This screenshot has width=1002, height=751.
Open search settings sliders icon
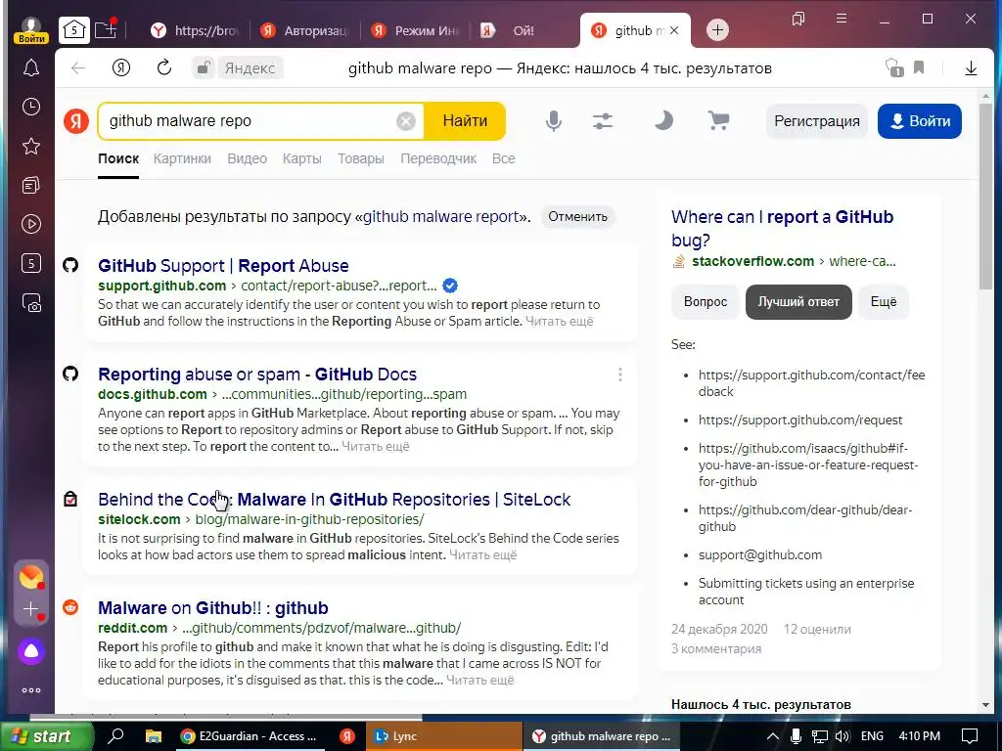[603, 120]
